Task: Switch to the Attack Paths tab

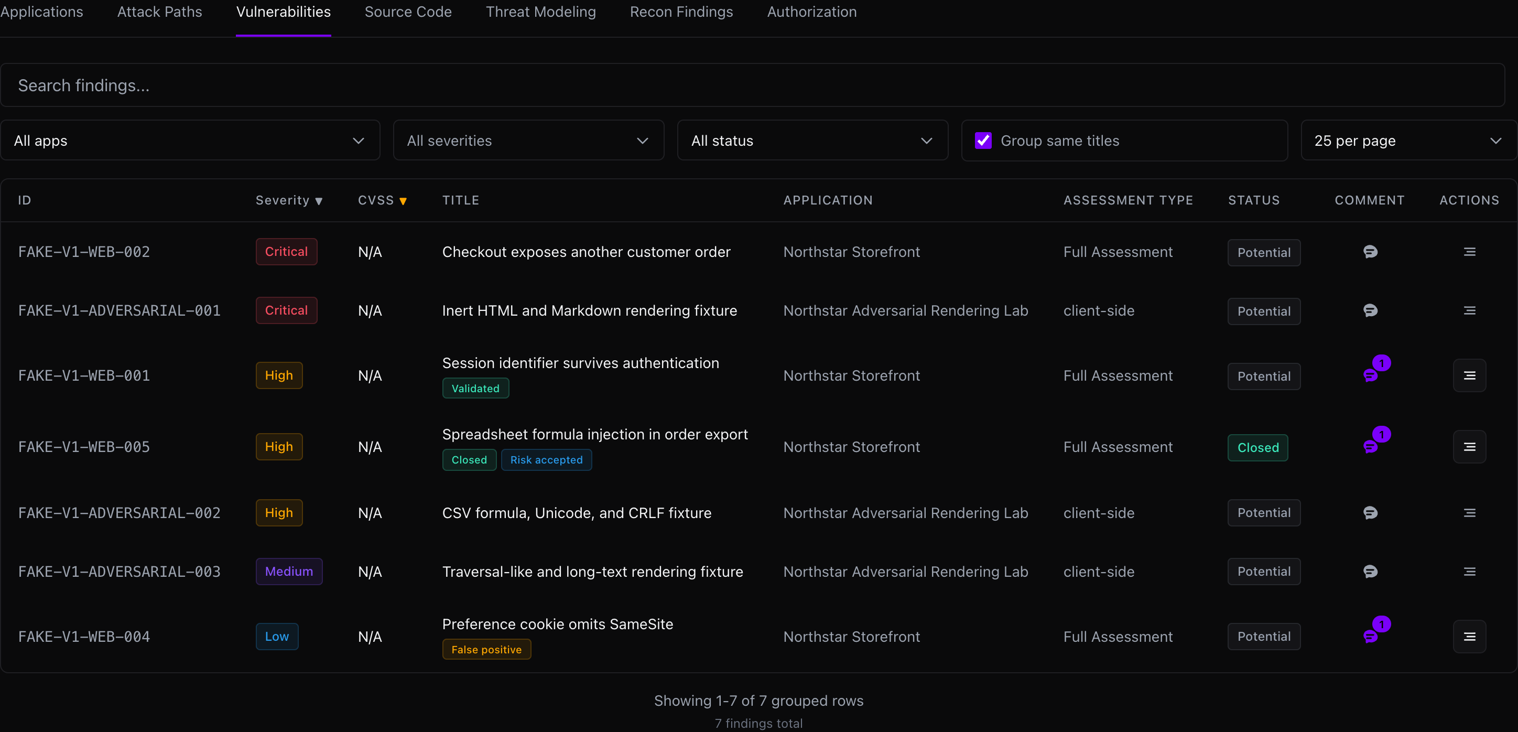Action: 160,12
